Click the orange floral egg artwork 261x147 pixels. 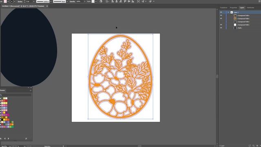pyautogui.click(x=121, y=76)
